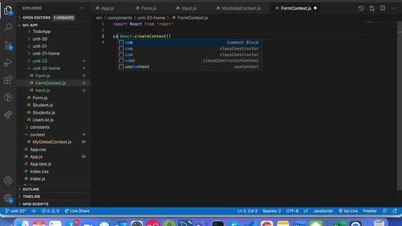
Task: Open the errors and warnings counter
Action: pyautogui.click(x=50, y=211)
